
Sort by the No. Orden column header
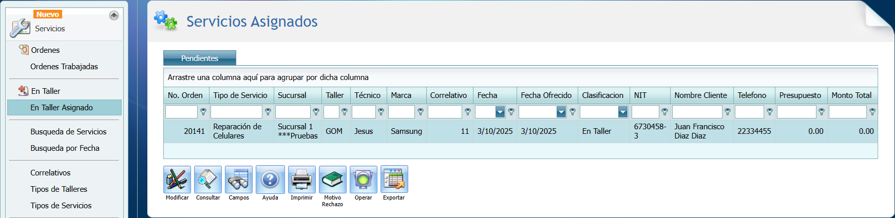coord(186,95)
